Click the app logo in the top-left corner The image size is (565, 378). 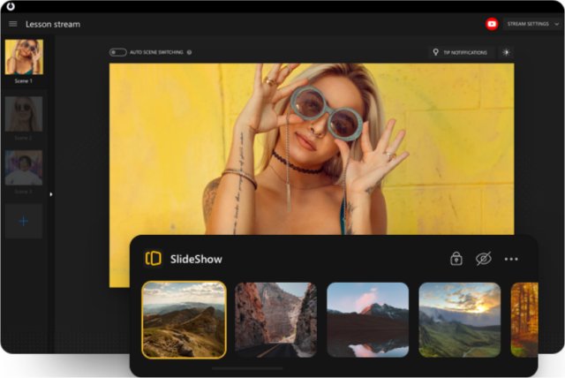point(11,6)
